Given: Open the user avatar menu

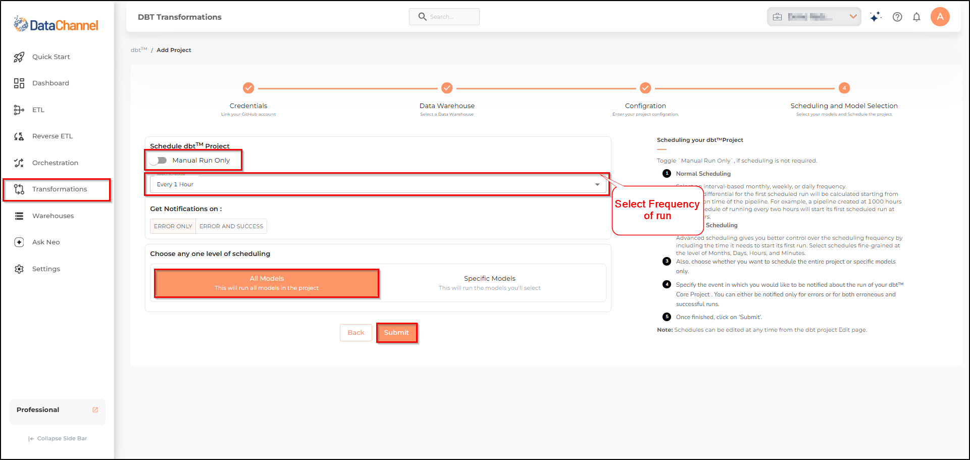Looking at the screenshot, I should point(940,17).
